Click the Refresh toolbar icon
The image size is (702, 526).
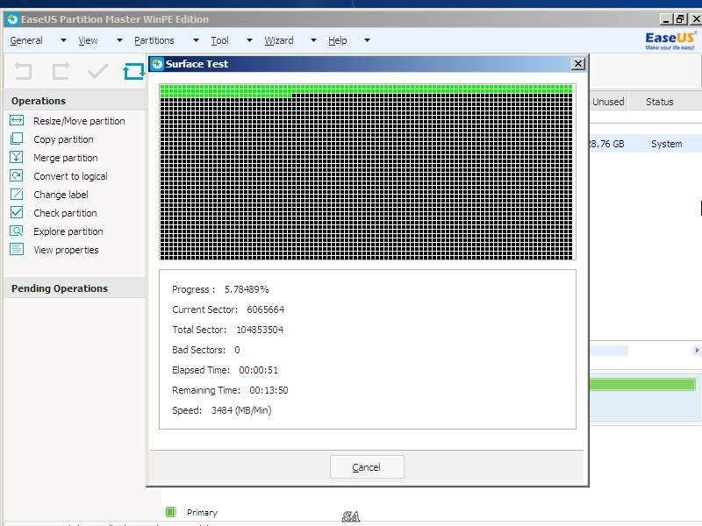pyautogui.click(x=133, y=71)
